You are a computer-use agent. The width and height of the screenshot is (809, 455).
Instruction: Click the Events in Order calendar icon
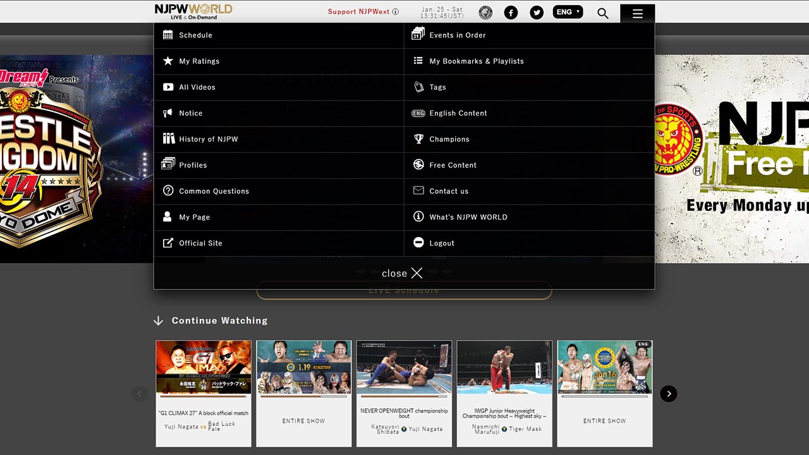[418, 33]
